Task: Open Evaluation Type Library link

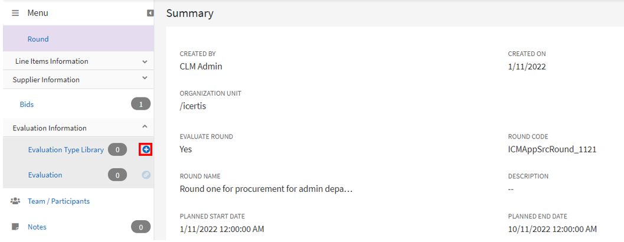Action: (x=66, y=150)
